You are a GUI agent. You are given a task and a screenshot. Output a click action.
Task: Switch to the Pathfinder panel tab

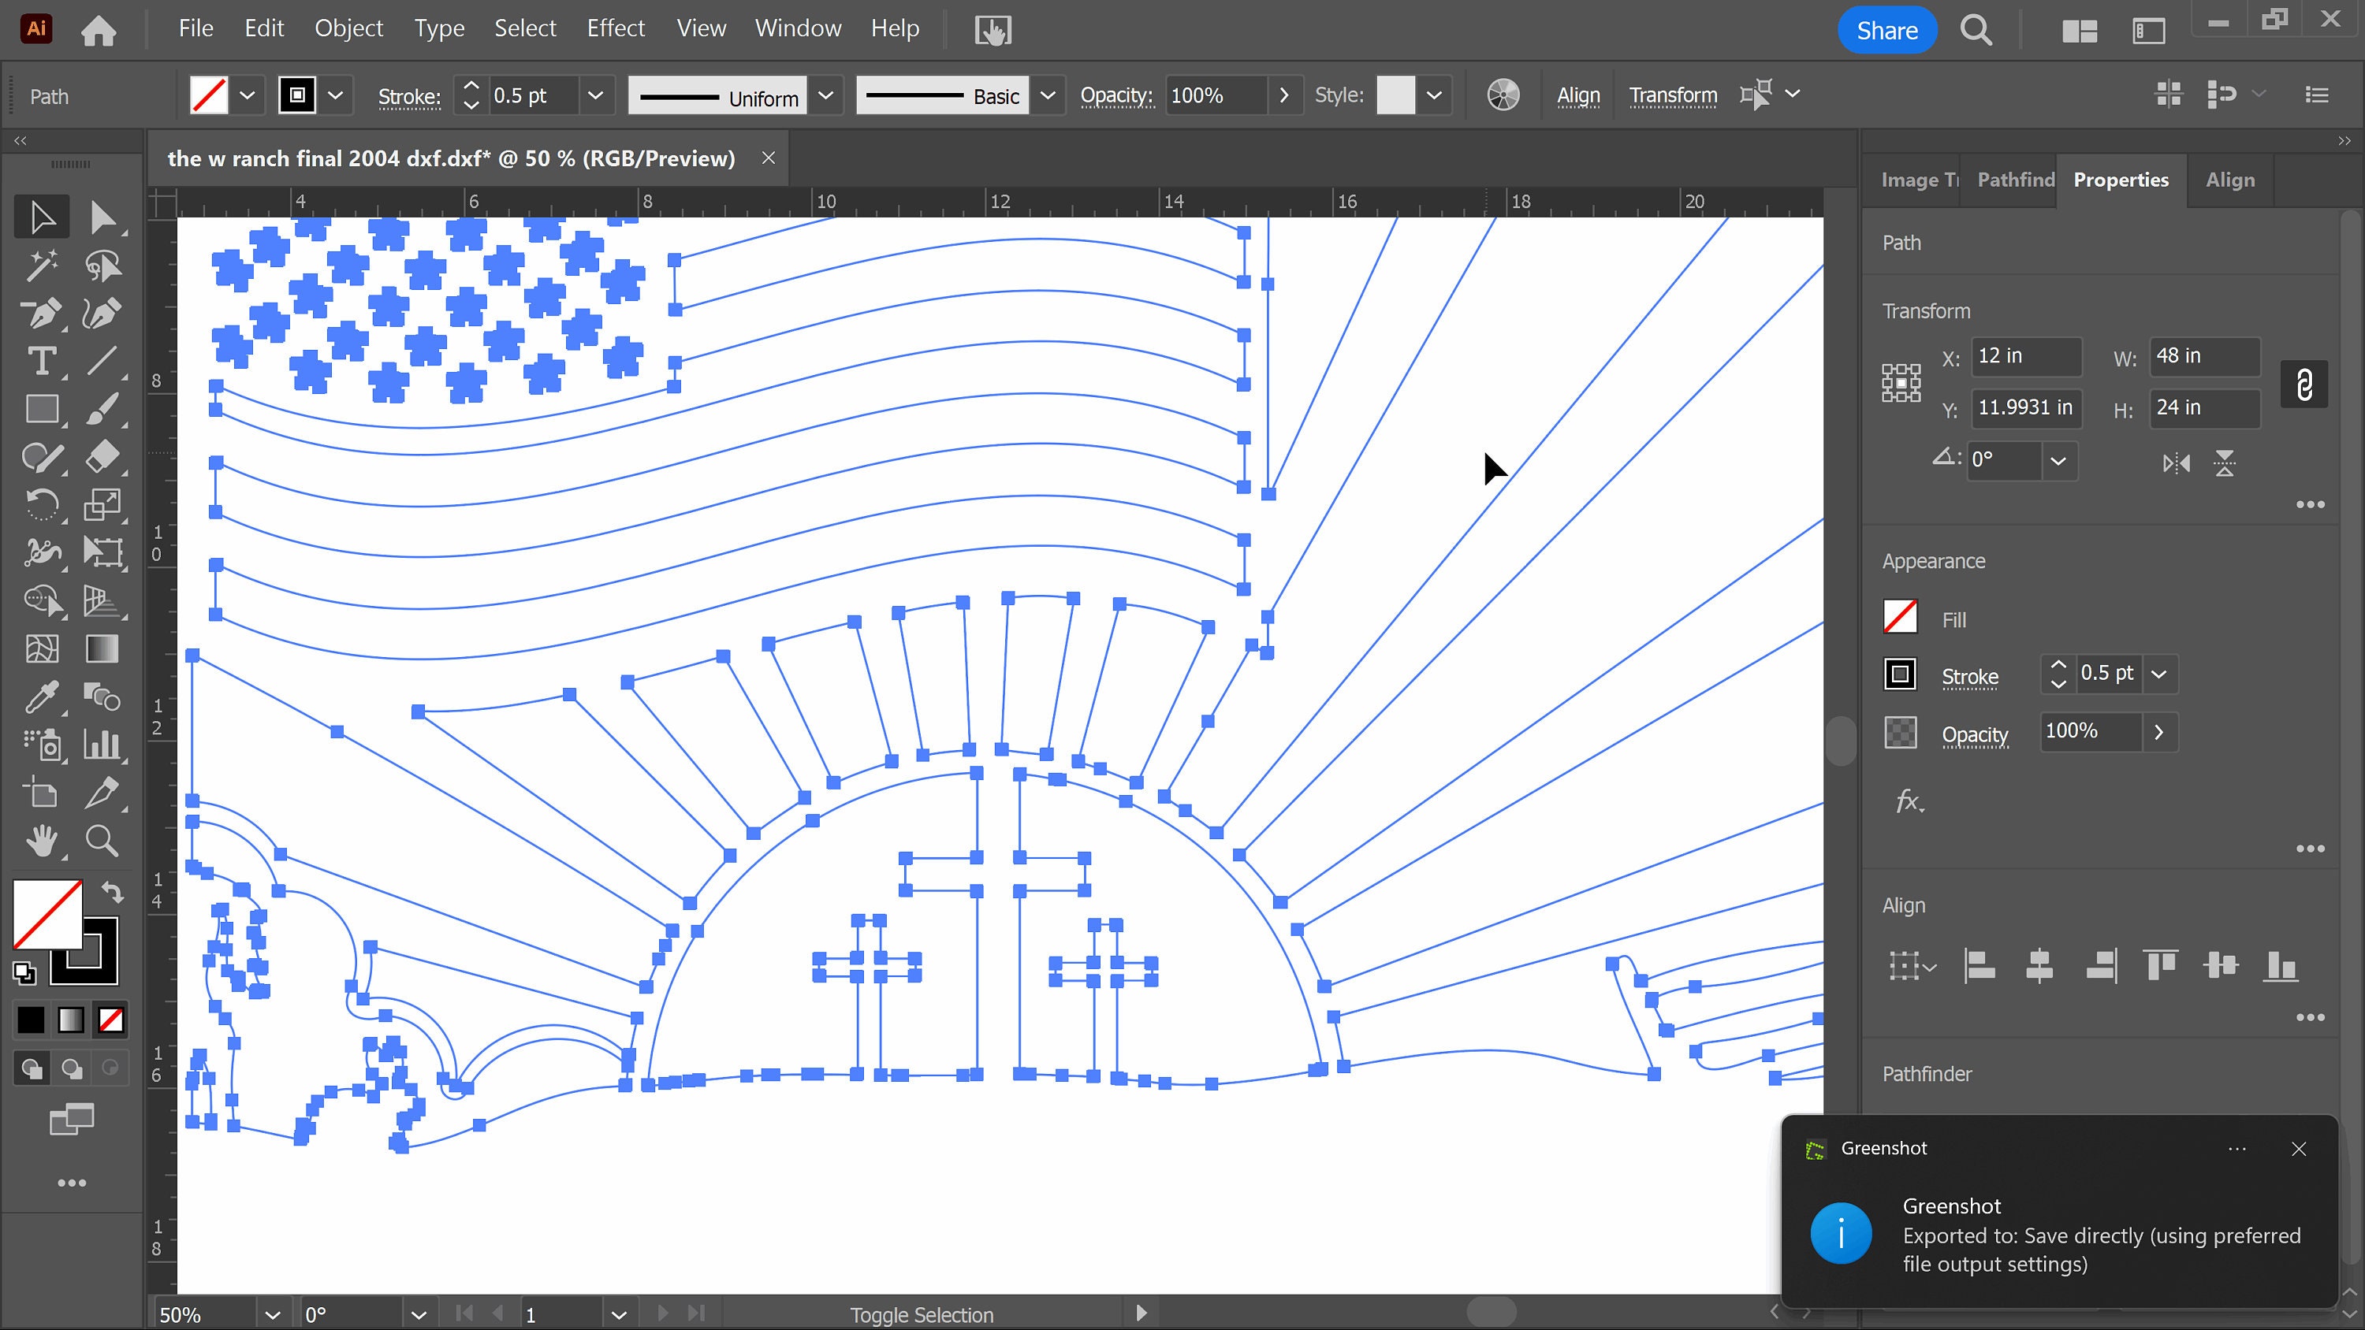(x=2014, y=180)
